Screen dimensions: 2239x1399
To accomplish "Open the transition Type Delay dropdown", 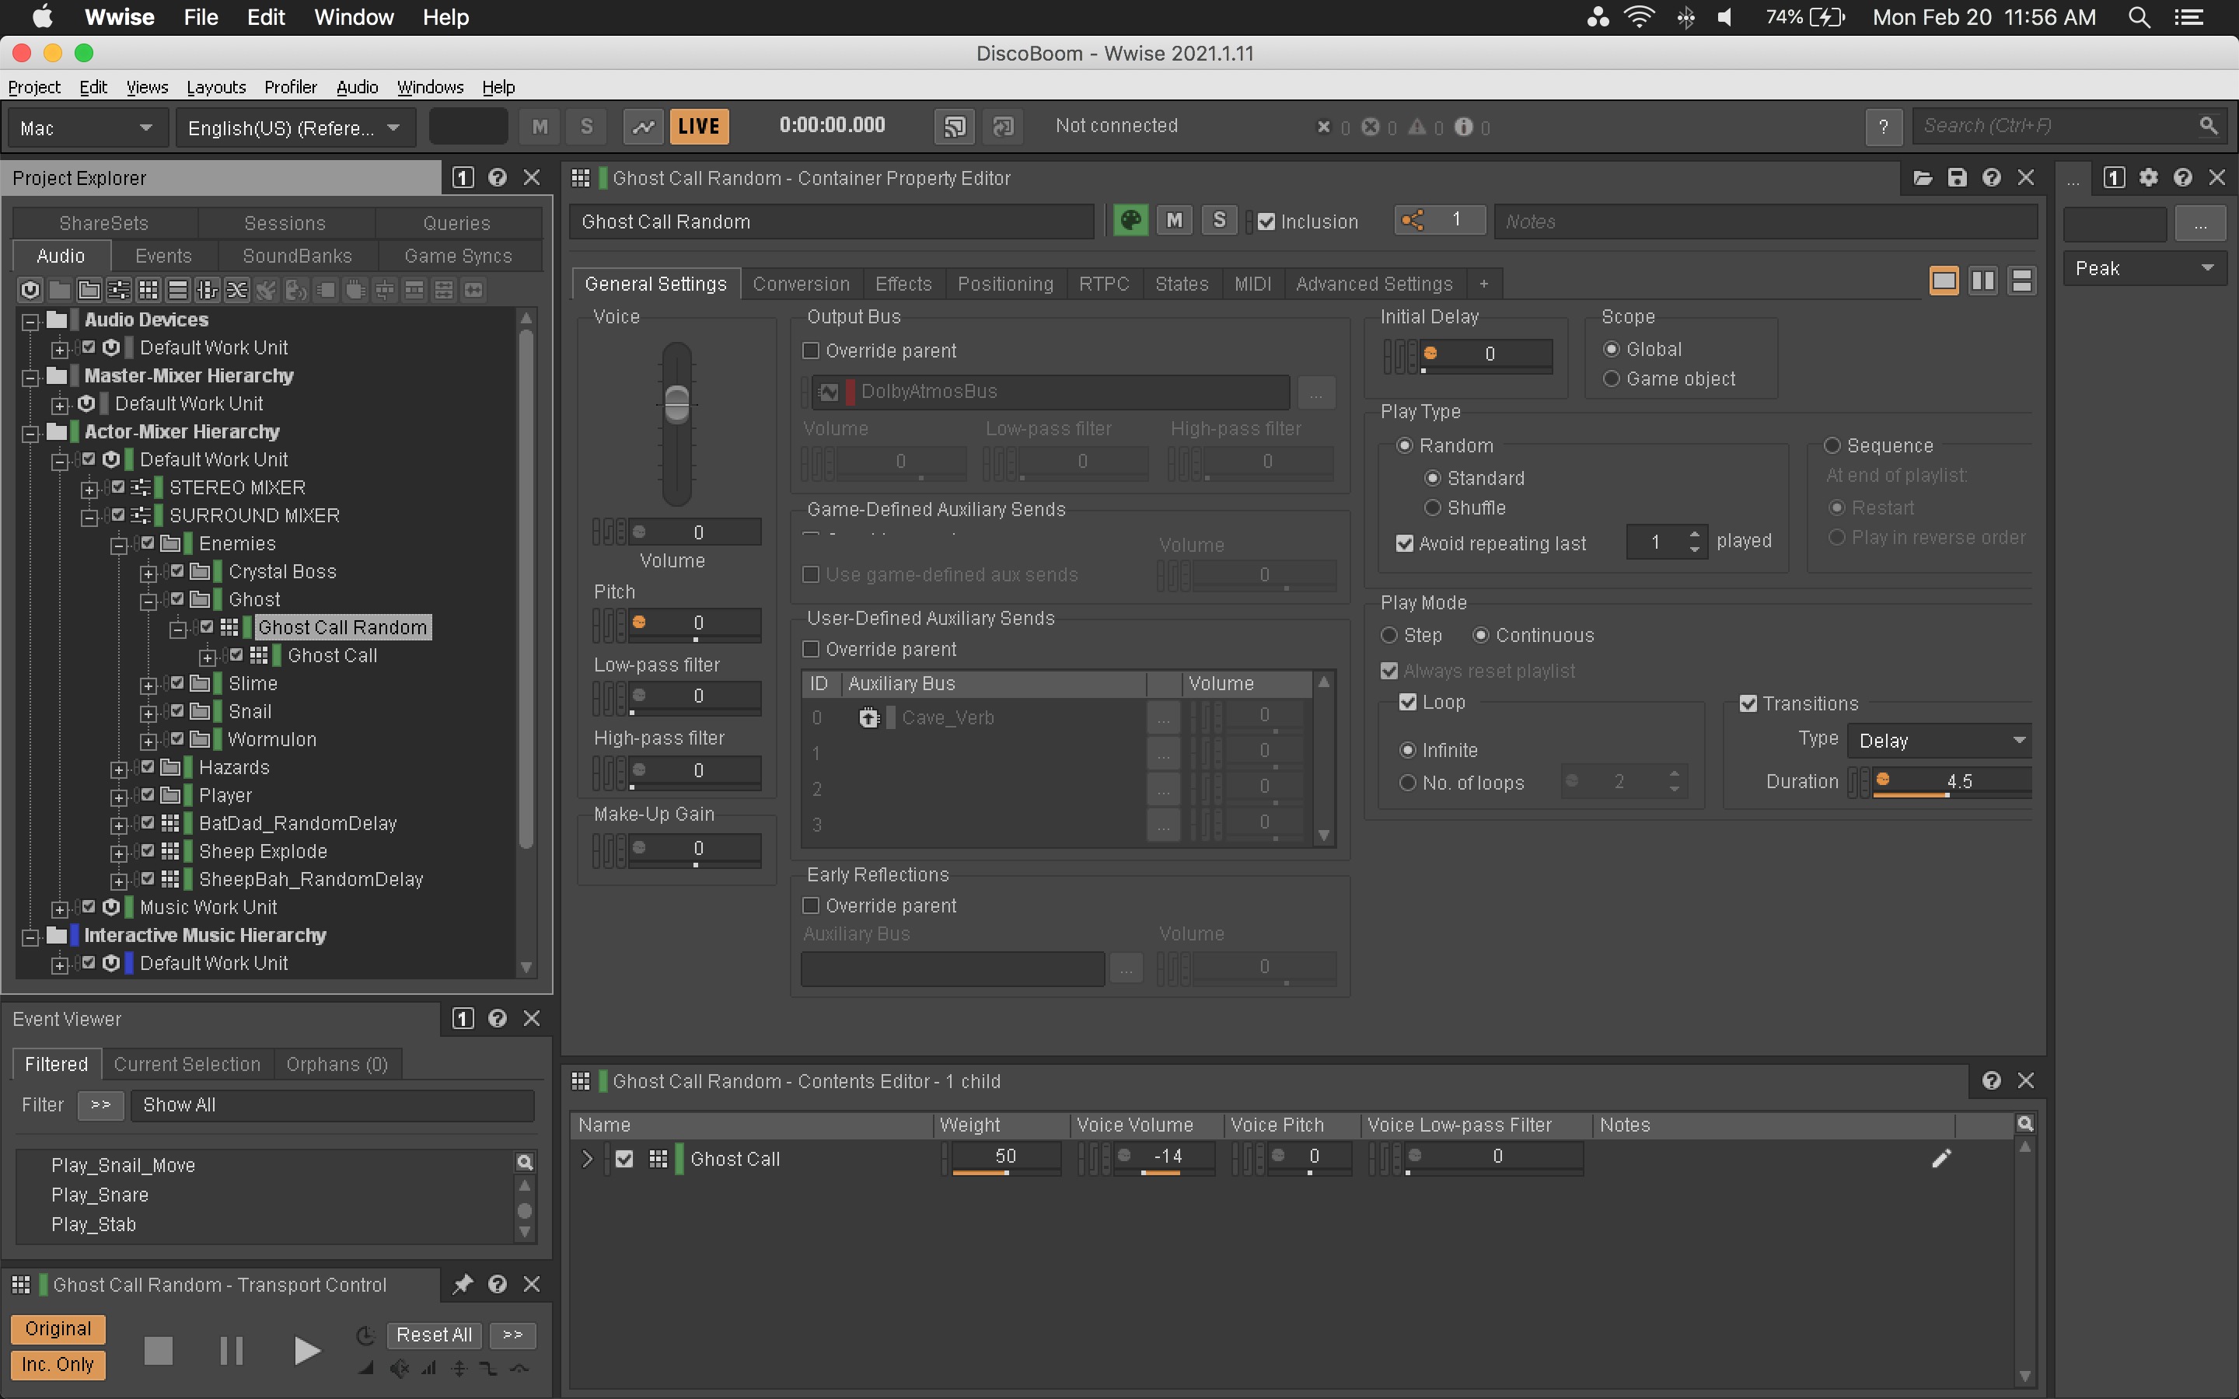I will 1939,740.
